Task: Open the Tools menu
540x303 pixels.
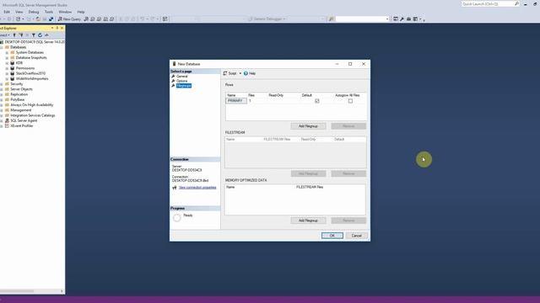Action: point(49,12)
